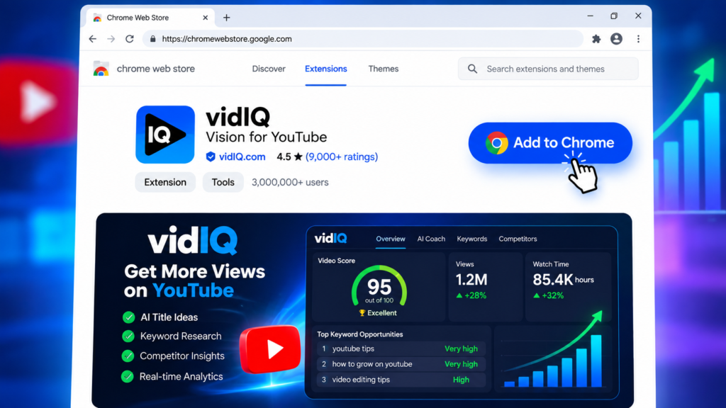Open the 9,000+ ratings link
The width and height of the screenshot is (726, 408).
tap(342, 157)
